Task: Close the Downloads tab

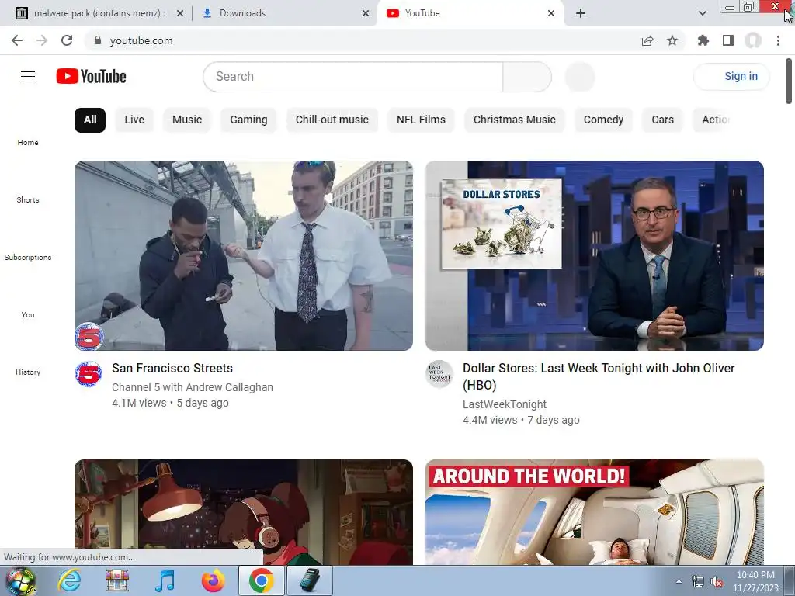Action: 366,13
